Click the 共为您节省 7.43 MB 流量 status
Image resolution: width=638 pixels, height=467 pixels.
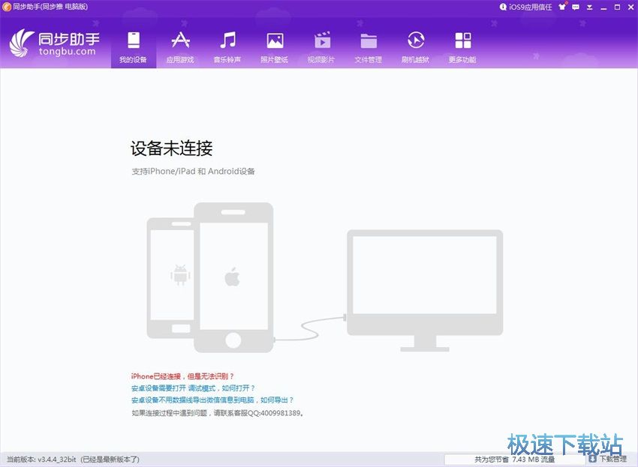click(515, 460)
